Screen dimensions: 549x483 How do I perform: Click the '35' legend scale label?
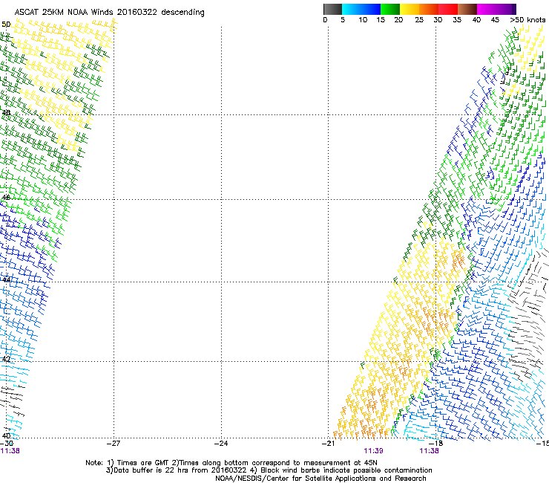(457, 20)
